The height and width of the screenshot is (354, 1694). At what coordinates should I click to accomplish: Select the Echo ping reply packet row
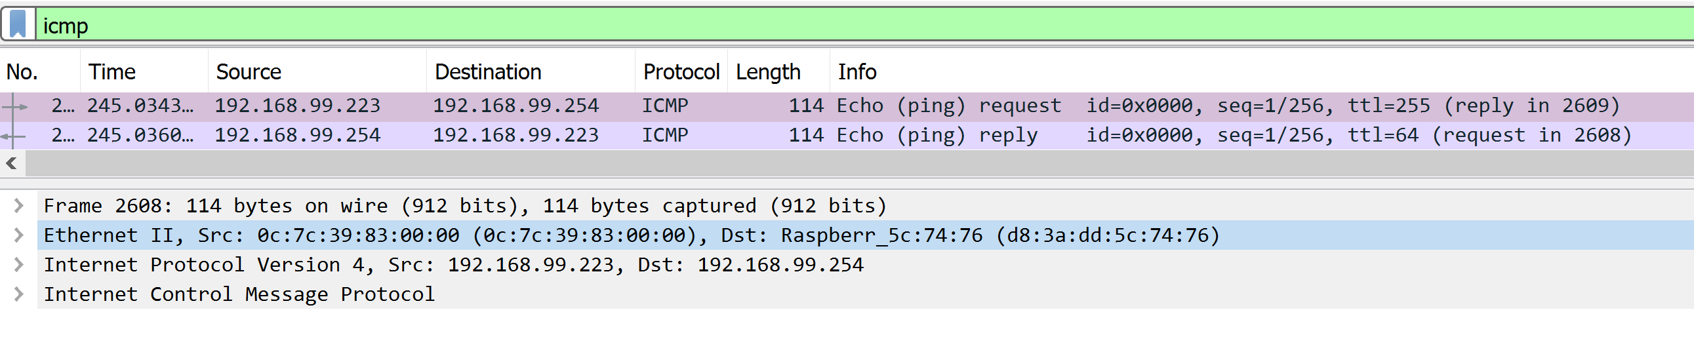tap(847, 135)
